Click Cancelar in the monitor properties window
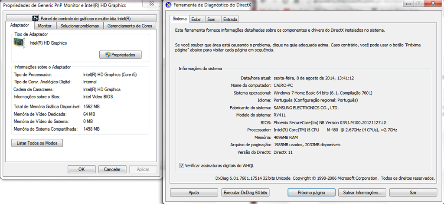This screenshot has width=444, height=204. [x=112, y=169]
